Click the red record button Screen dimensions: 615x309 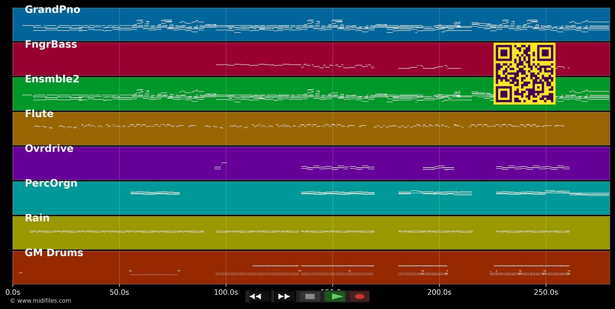click(359, 296)
